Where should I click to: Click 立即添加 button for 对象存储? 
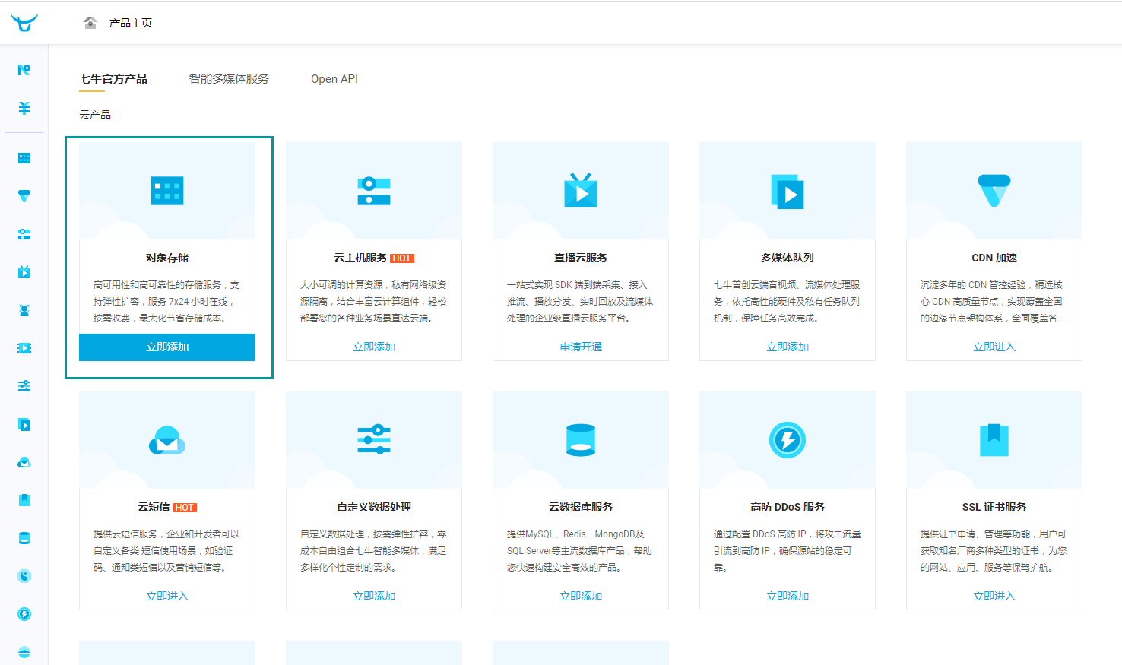(167, 347)
